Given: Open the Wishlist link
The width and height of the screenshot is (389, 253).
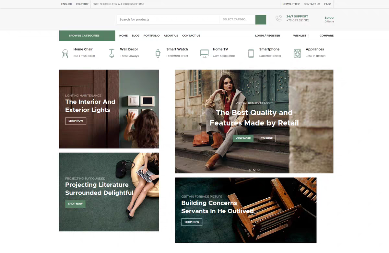Looking at the screenshot, I should [x=300, y=36].
